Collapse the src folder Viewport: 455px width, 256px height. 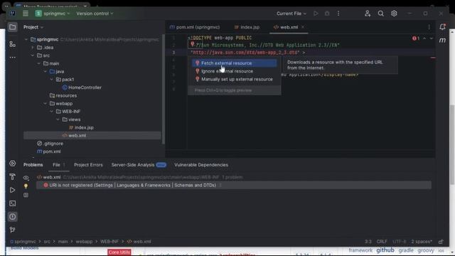pos(33,55)
